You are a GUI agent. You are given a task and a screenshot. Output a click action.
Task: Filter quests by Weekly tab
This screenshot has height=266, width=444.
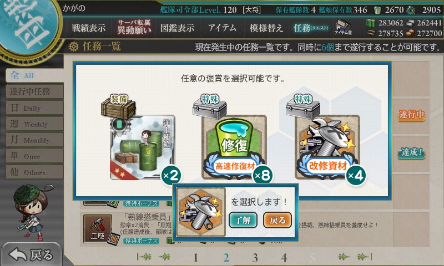tap(34, 124)
